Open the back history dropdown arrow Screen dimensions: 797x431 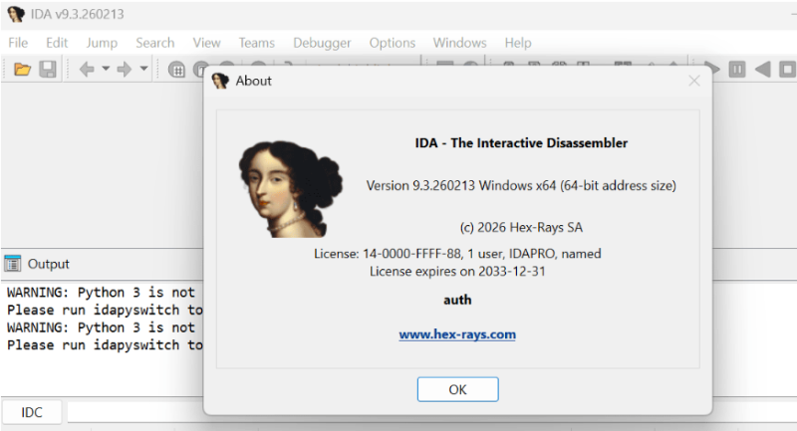pos(106,68)
